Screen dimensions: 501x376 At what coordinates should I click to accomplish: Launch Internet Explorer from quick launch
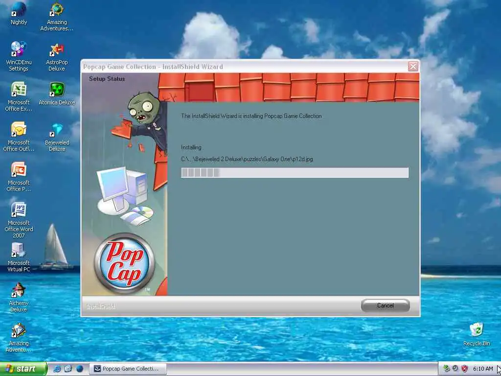point(57,369)
